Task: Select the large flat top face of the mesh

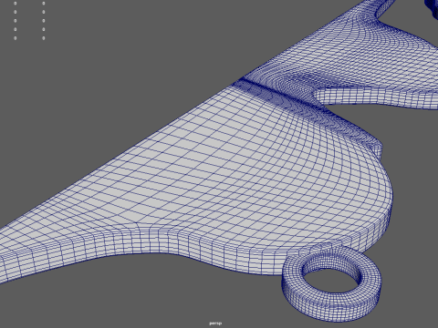Action: (x=213, y=170)
